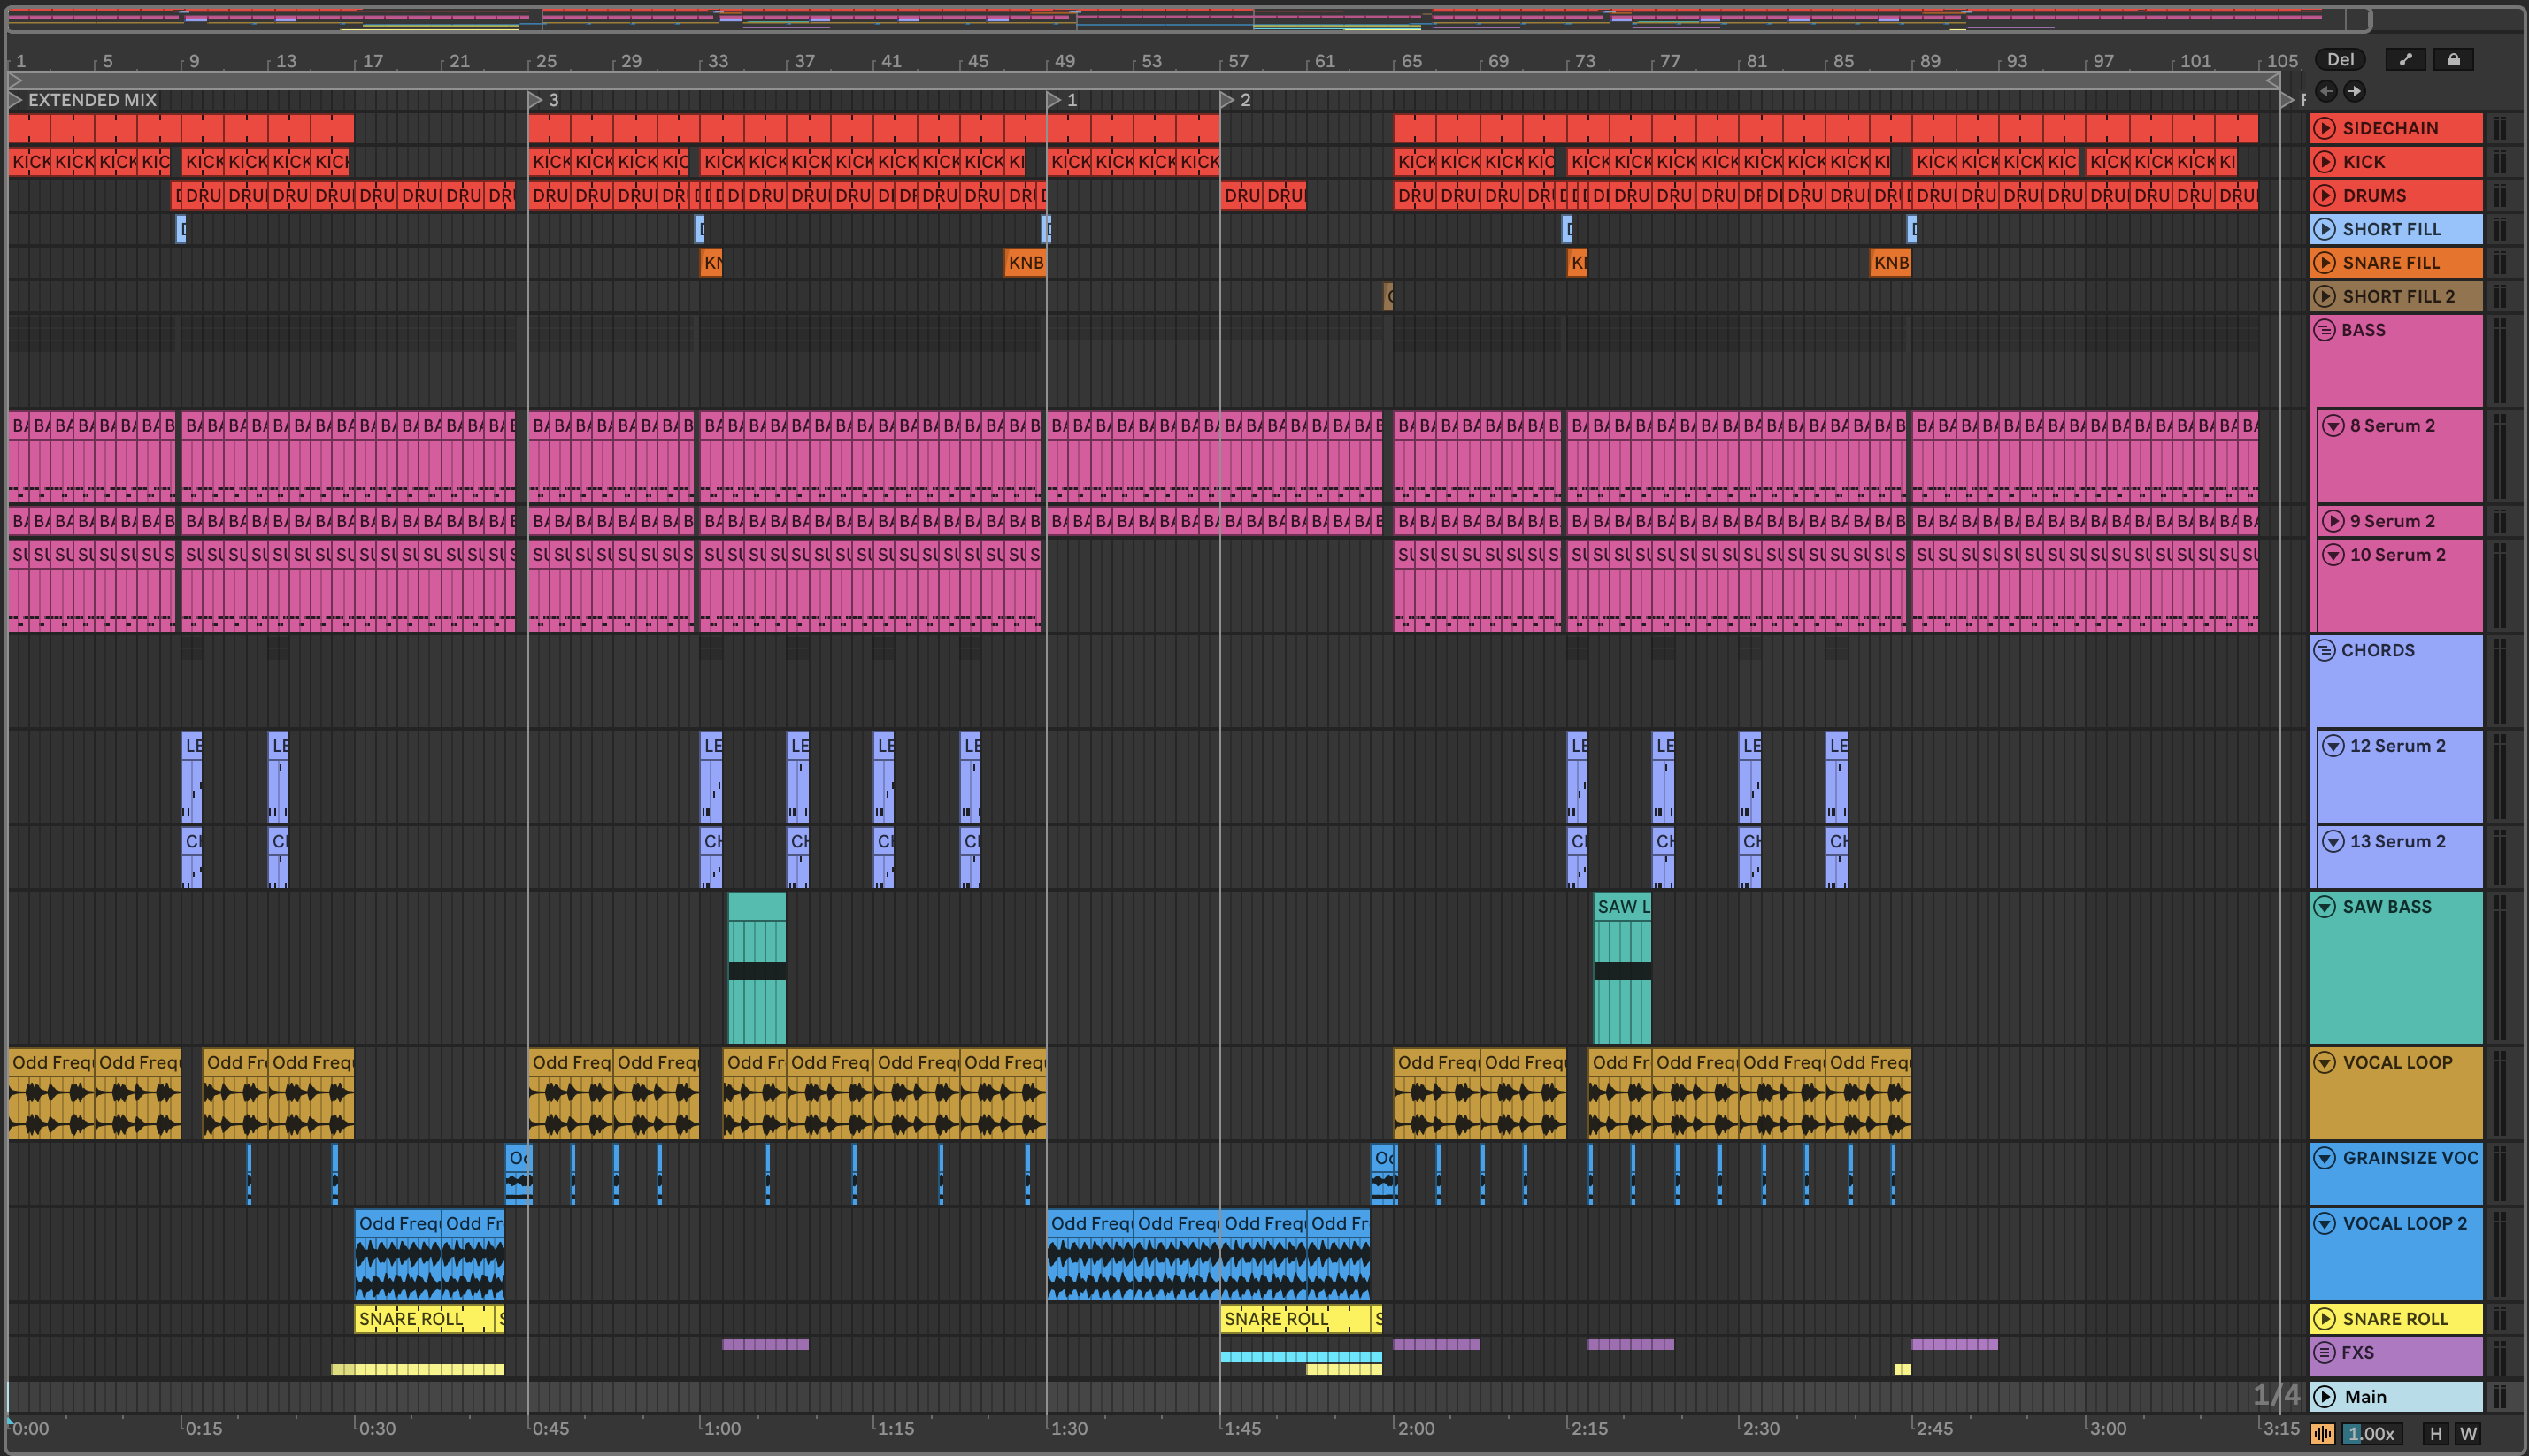2529x1456 pixels.
Task: Click the Del locator button
Action: [x=2340, y=60]
